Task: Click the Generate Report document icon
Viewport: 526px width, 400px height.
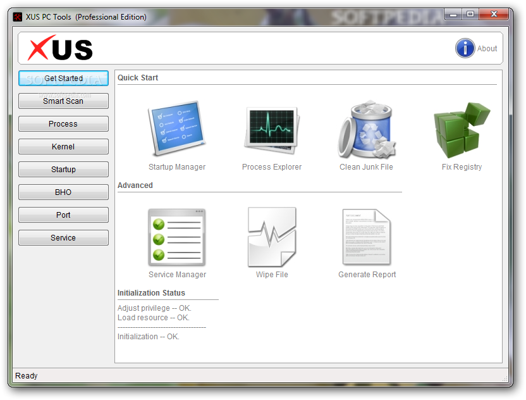Action: (x=367, y=237)
